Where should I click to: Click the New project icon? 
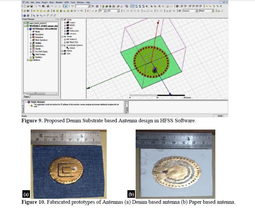25,6
